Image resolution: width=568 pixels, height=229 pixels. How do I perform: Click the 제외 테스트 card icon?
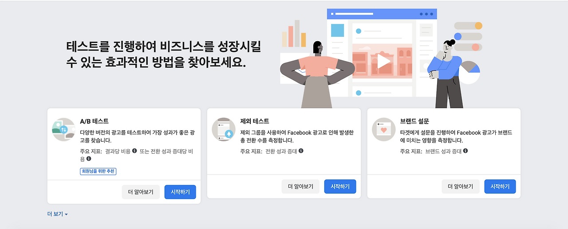coord(224,129)
